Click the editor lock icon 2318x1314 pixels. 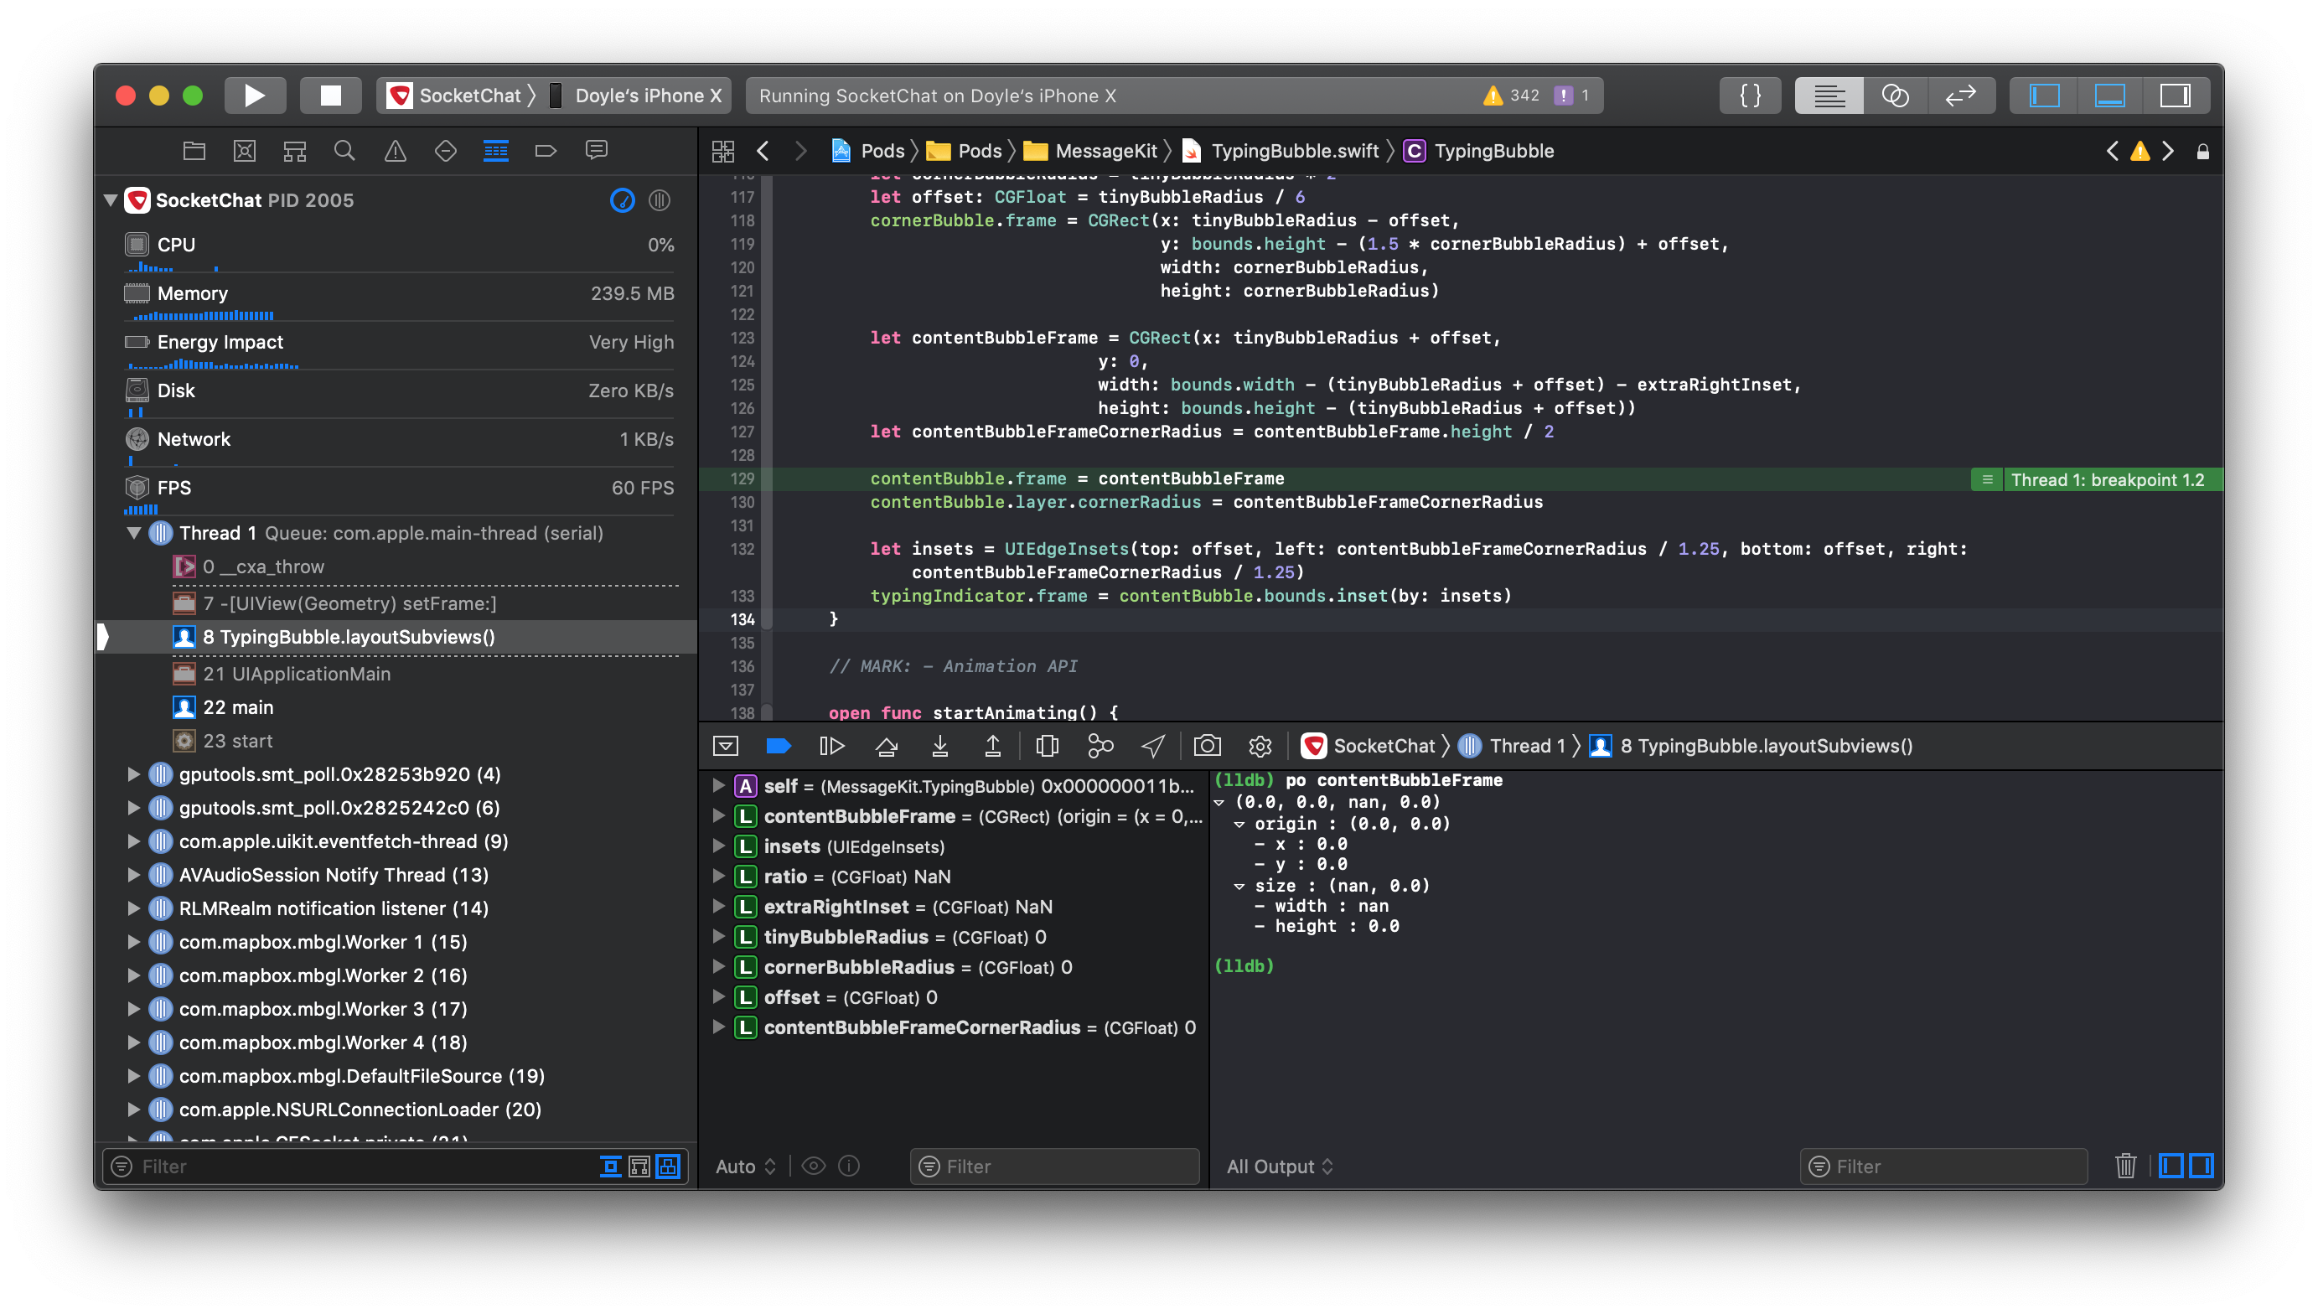pyautogui.click(x=2202, y=152)
